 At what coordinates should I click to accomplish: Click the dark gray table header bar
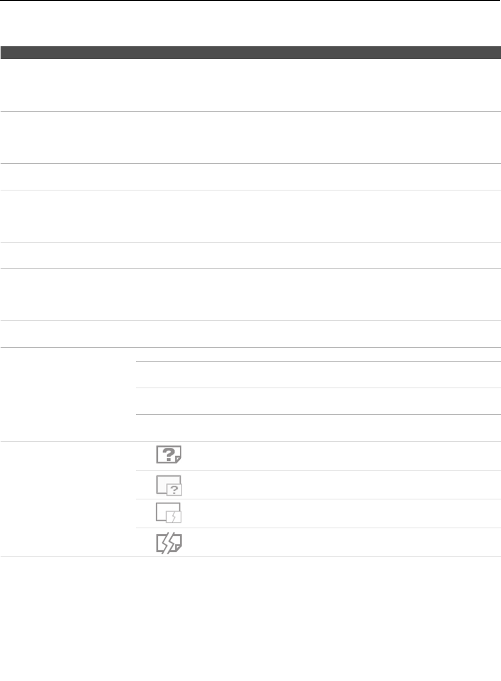(250, 53)
